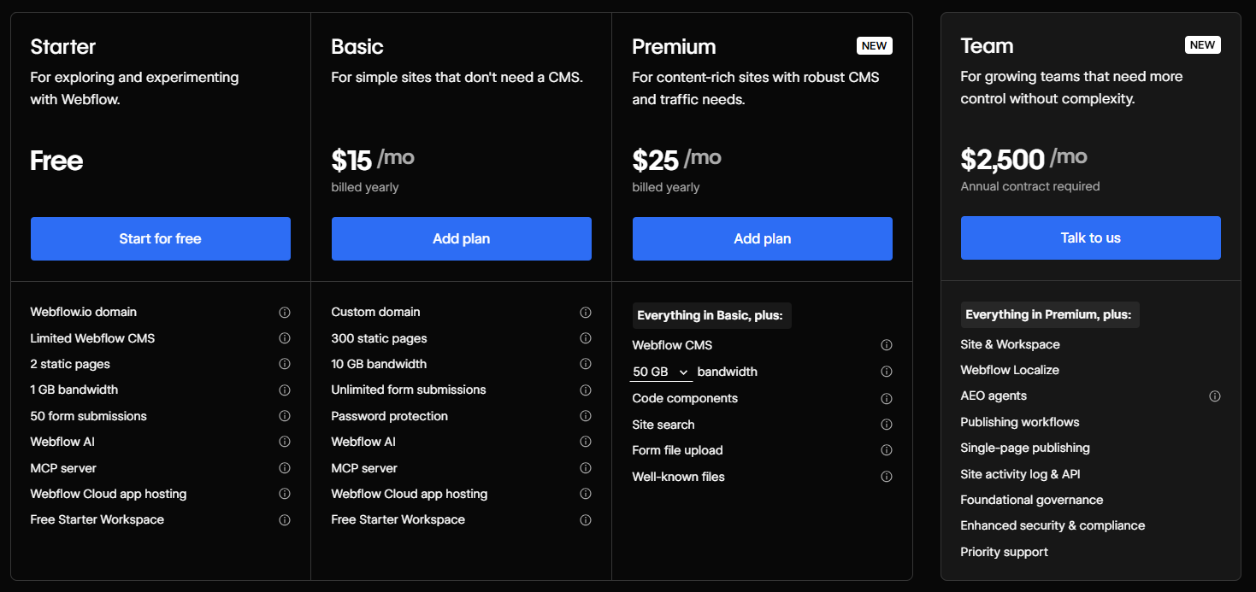Click info icon beside Site search
This screenshot has height=592, width=1256.
887,425
